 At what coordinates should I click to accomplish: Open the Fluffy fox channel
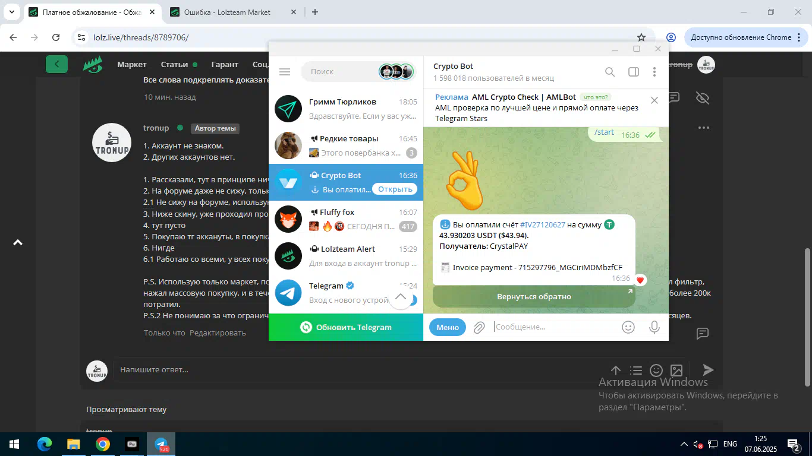pyautogui.click(x=346, y=219)
